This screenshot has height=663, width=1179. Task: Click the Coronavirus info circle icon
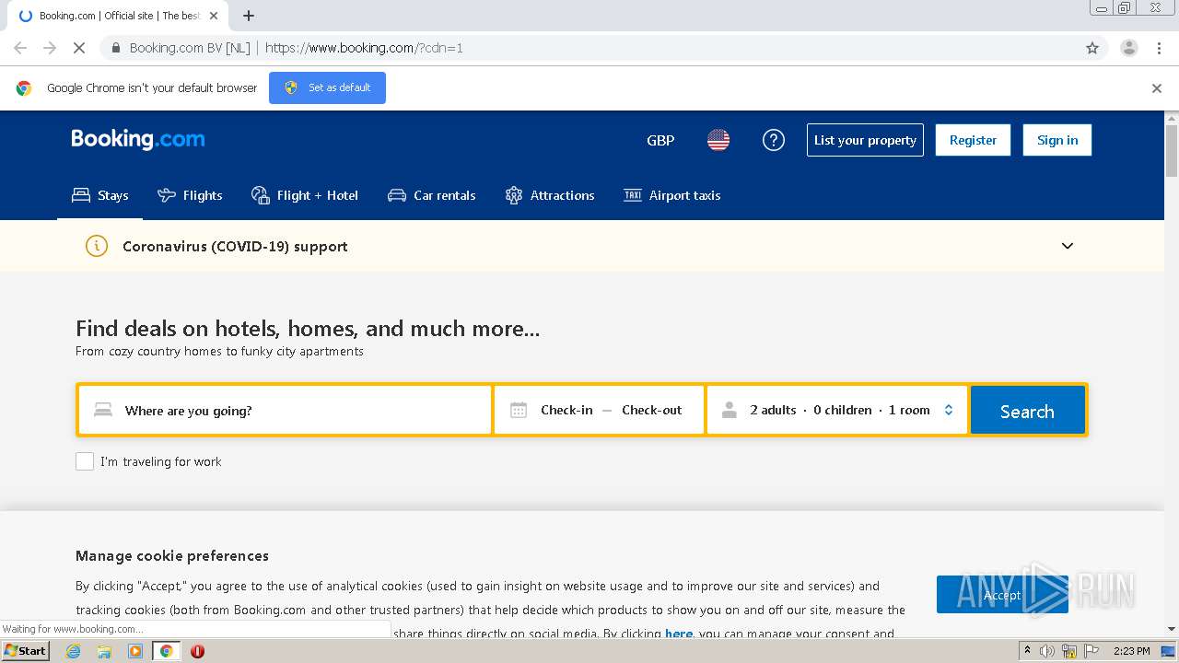click(97, 246)
